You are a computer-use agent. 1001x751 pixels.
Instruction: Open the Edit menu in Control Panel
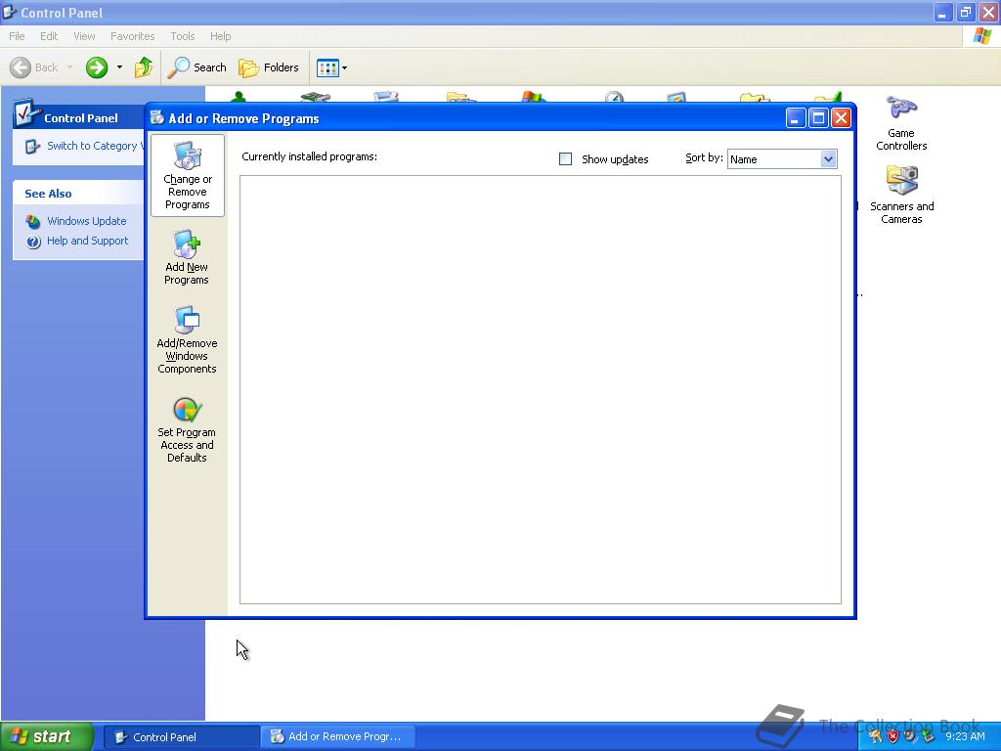[x=49, y=36]
